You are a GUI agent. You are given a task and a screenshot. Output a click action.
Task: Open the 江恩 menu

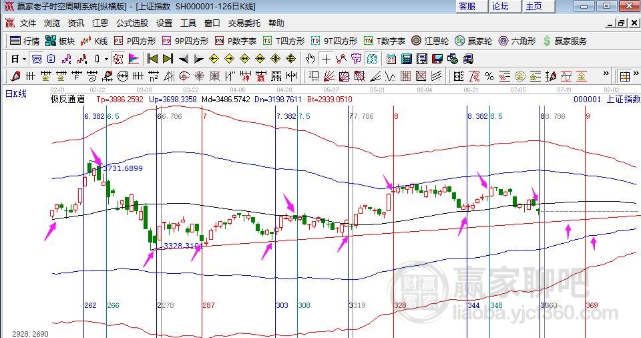tap(99, 23)
